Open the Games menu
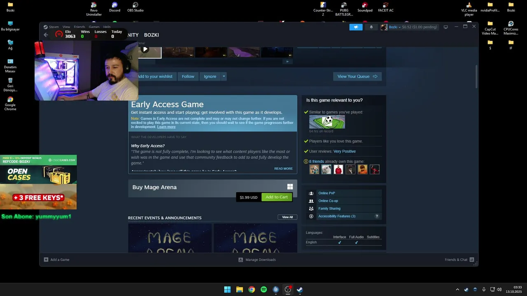Viewport: 527px width, 296px height. point(94,27)
